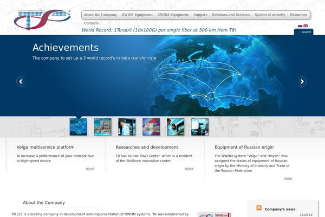Click the slide subtitle about 3 world records
325x217 pixels.
(x=94, y=58)
